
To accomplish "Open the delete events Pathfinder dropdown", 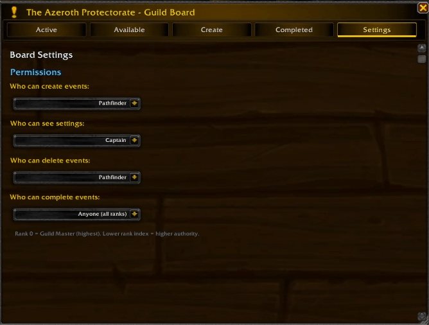I will pyautogui.click(x=76, y=177).
